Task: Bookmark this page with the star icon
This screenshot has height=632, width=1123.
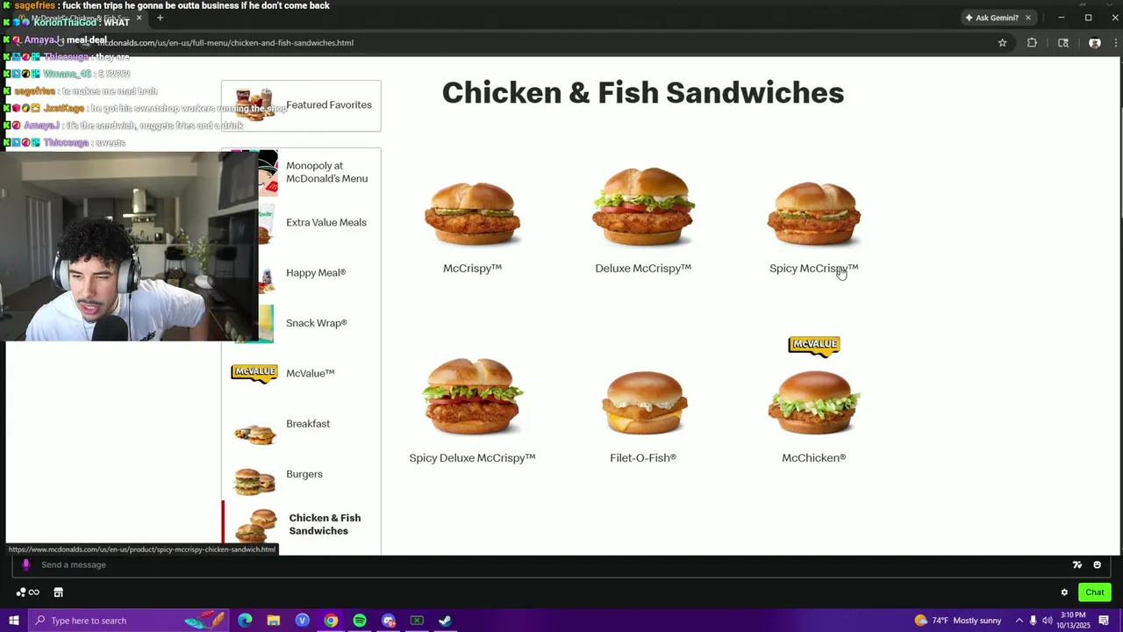Action: tap(1002, 43)
